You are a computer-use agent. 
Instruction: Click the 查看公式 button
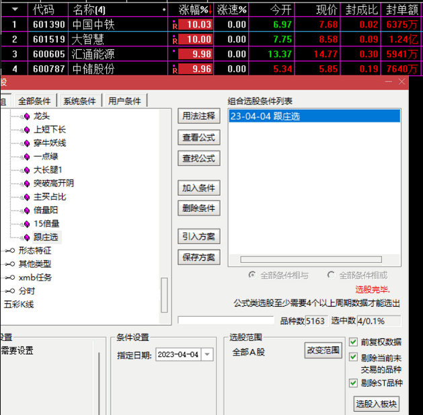coord(199,137)
